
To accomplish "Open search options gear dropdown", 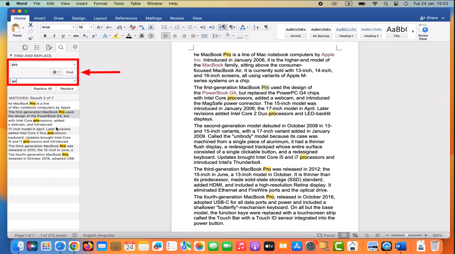I will coord(56,72).
